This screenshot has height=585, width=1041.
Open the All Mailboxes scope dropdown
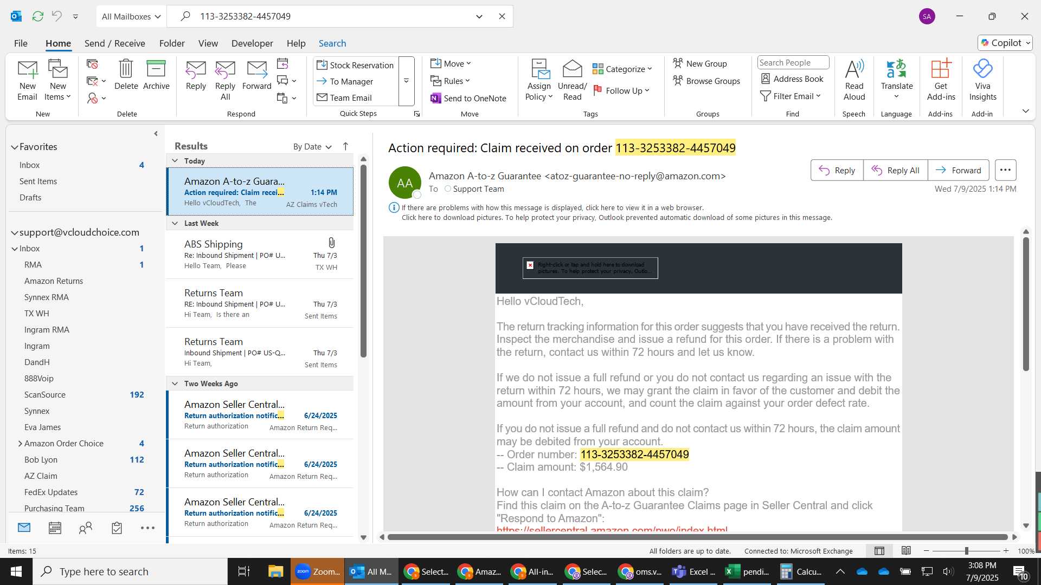click(131, 16)
